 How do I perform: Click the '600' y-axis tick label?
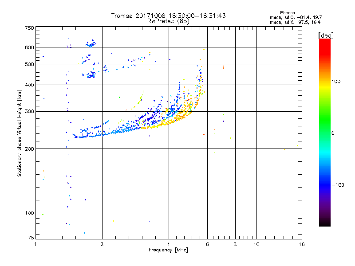[29, 47]
